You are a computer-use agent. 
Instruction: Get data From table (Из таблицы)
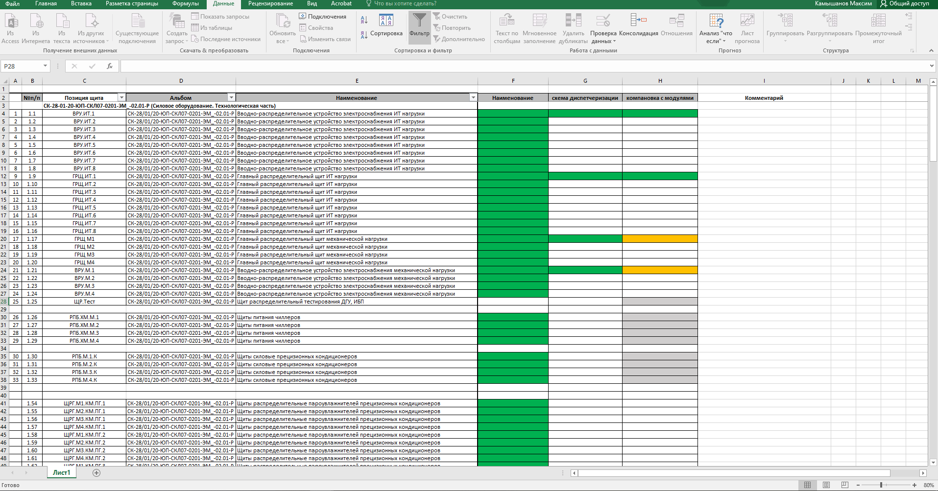click(x=212, y=28)
